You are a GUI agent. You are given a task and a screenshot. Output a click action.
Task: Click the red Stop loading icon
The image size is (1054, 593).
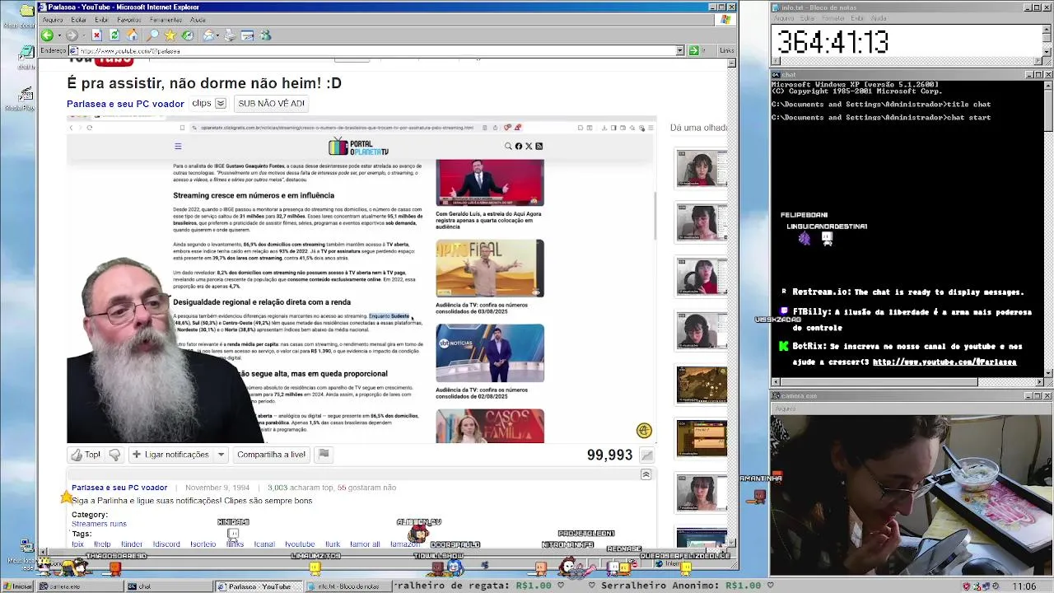click(96, 35)
